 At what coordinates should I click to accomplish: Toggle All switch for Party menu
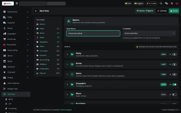174,54
